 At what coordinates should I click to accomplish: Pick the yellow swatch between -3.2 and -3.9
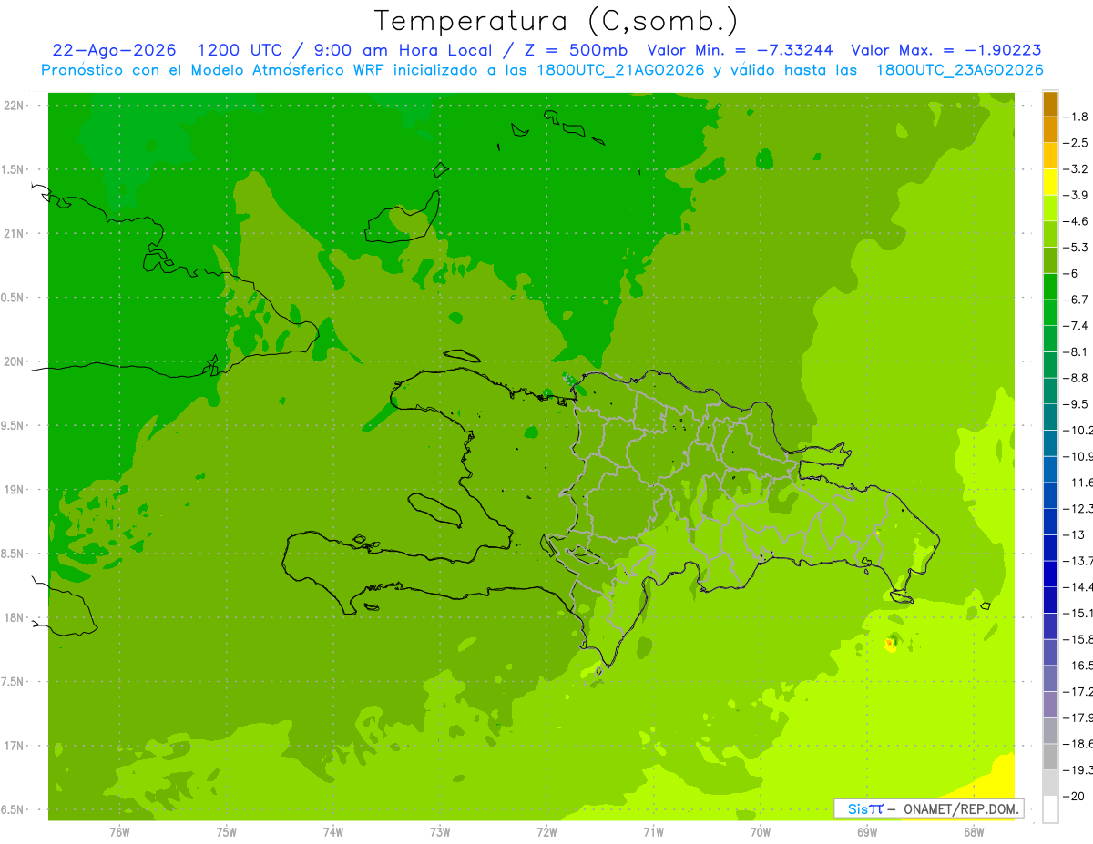pyautogui.click(x=1050, y=182)
